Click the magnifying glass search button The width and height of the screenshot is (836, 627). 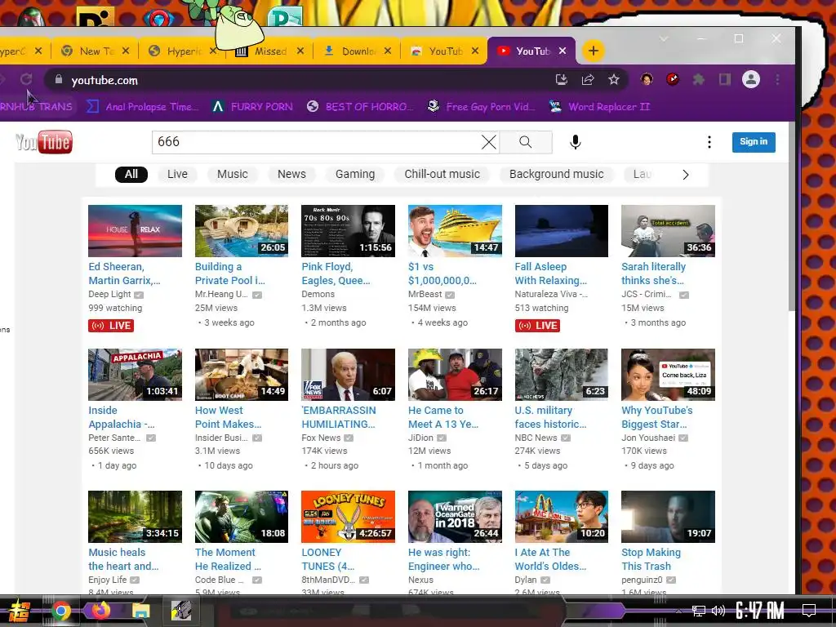[525, 142]
